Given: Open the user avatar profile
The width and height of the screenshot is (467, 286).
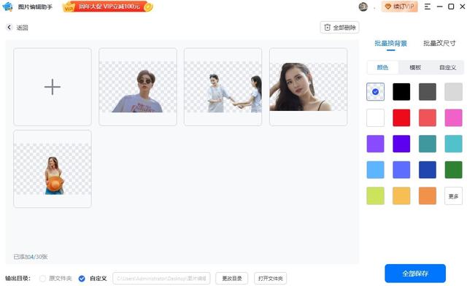Looking at the screenshot, I should 363,7.
